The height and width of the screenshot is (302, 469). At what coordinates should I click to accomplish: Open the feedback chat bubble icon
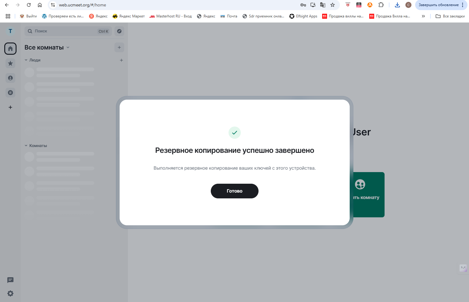(x=10, y=280)
